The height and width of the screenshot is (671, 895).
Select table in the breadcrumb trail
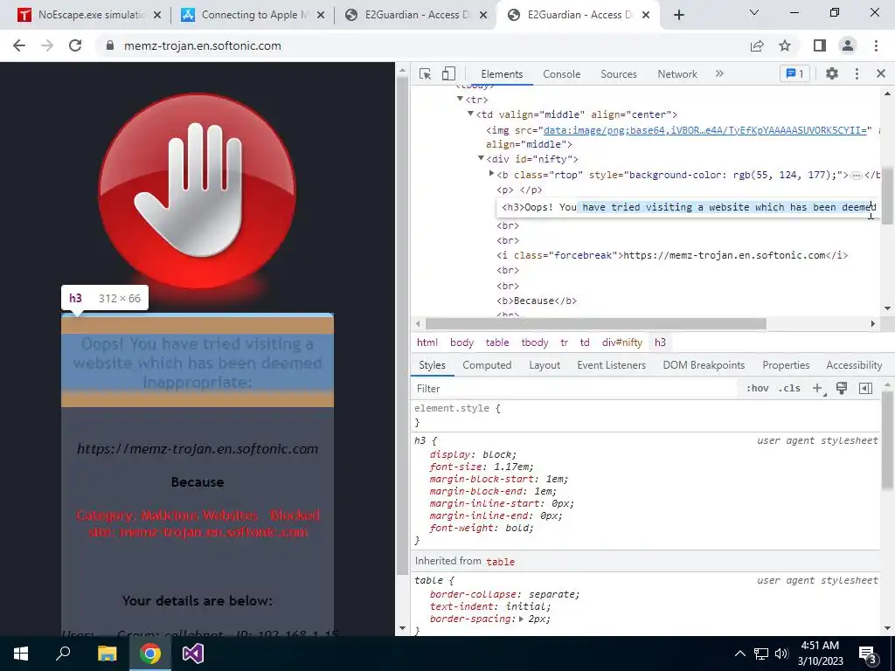[497, 342]
